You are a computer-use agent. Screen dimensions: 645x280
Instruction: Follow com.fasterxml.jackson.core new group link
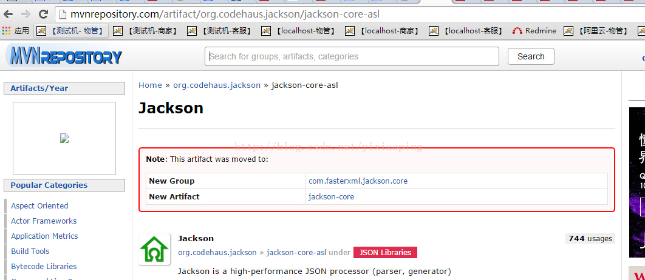pyautogui.click(x=358, y=181)
